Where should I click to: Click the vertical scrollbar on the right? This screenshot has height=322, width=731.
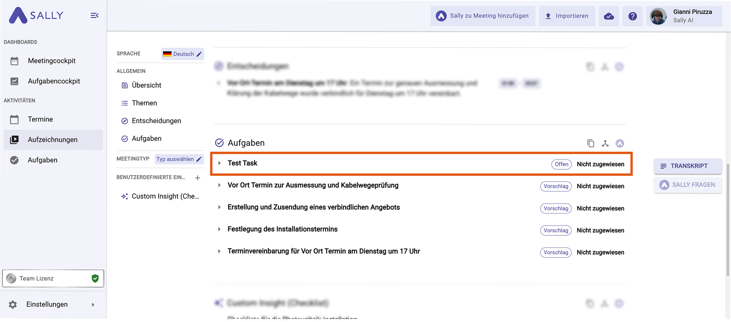728,217
